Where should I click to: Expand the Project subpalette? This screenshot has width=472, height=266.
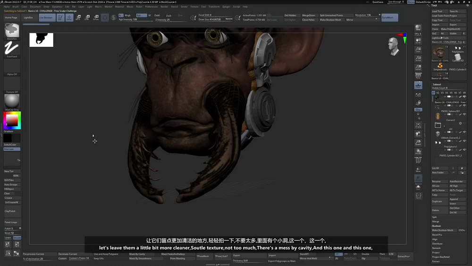tap(436, 252)
